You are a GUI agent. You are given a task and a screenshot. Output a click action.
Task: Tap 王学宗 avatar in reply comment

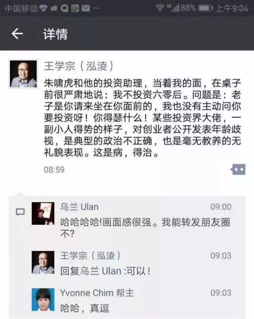pyautogui.click(x=43, y=262)
